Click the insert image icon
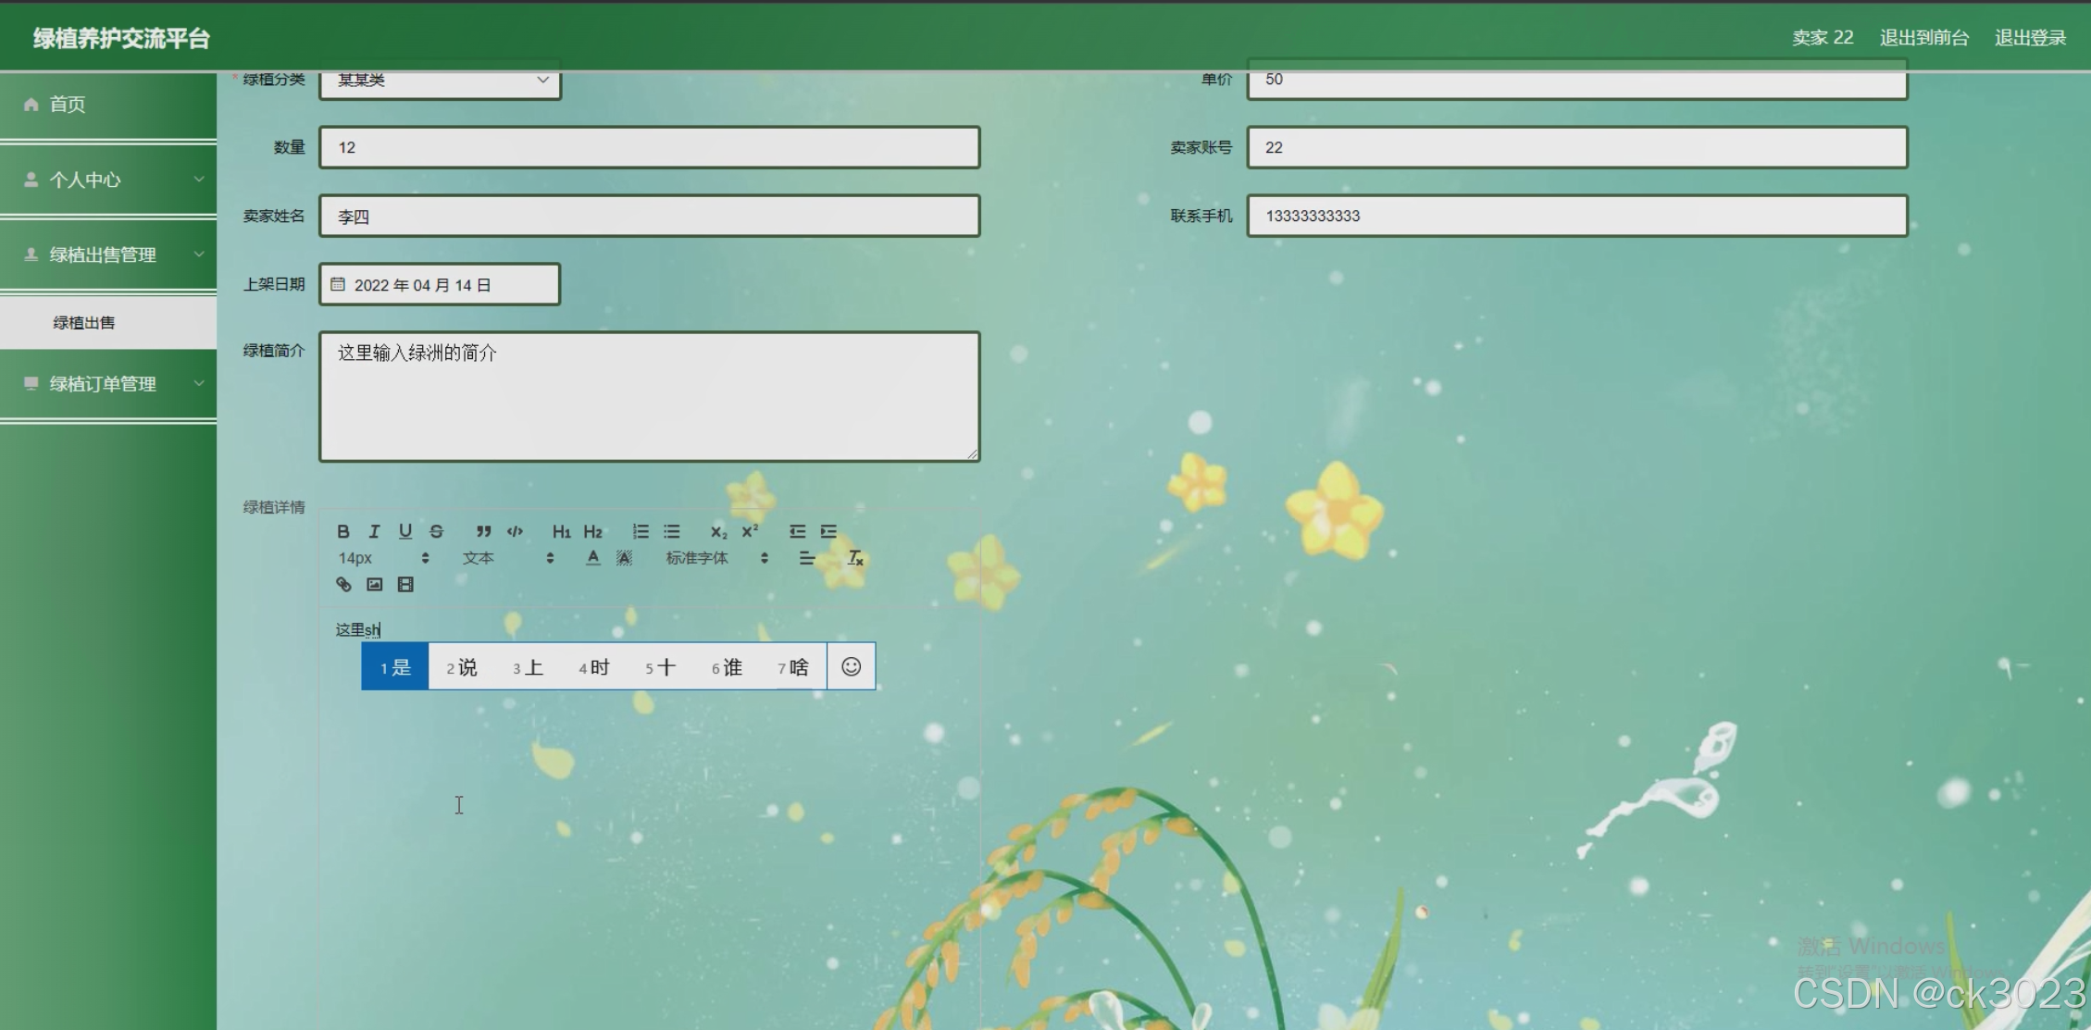 (374, 584)
